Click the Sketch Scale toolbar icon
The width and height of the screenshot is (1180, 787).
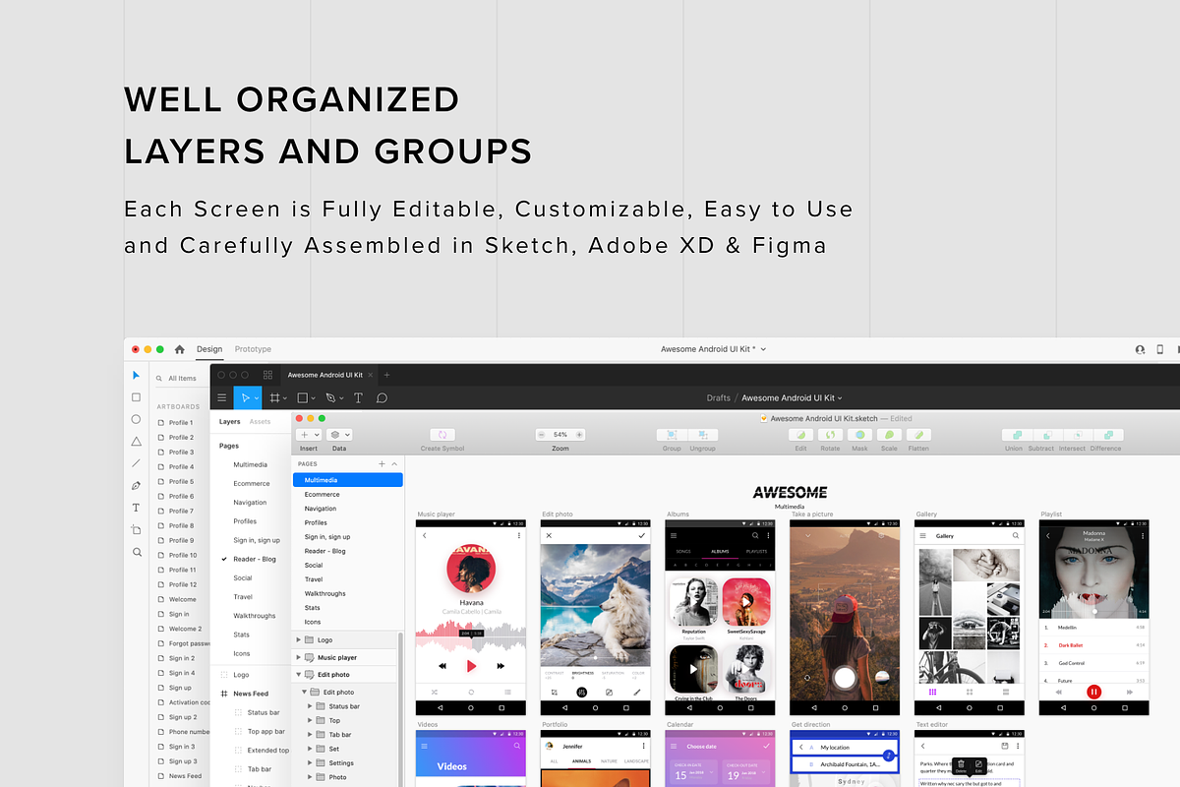pyautogui.click(x=889, y=435)
